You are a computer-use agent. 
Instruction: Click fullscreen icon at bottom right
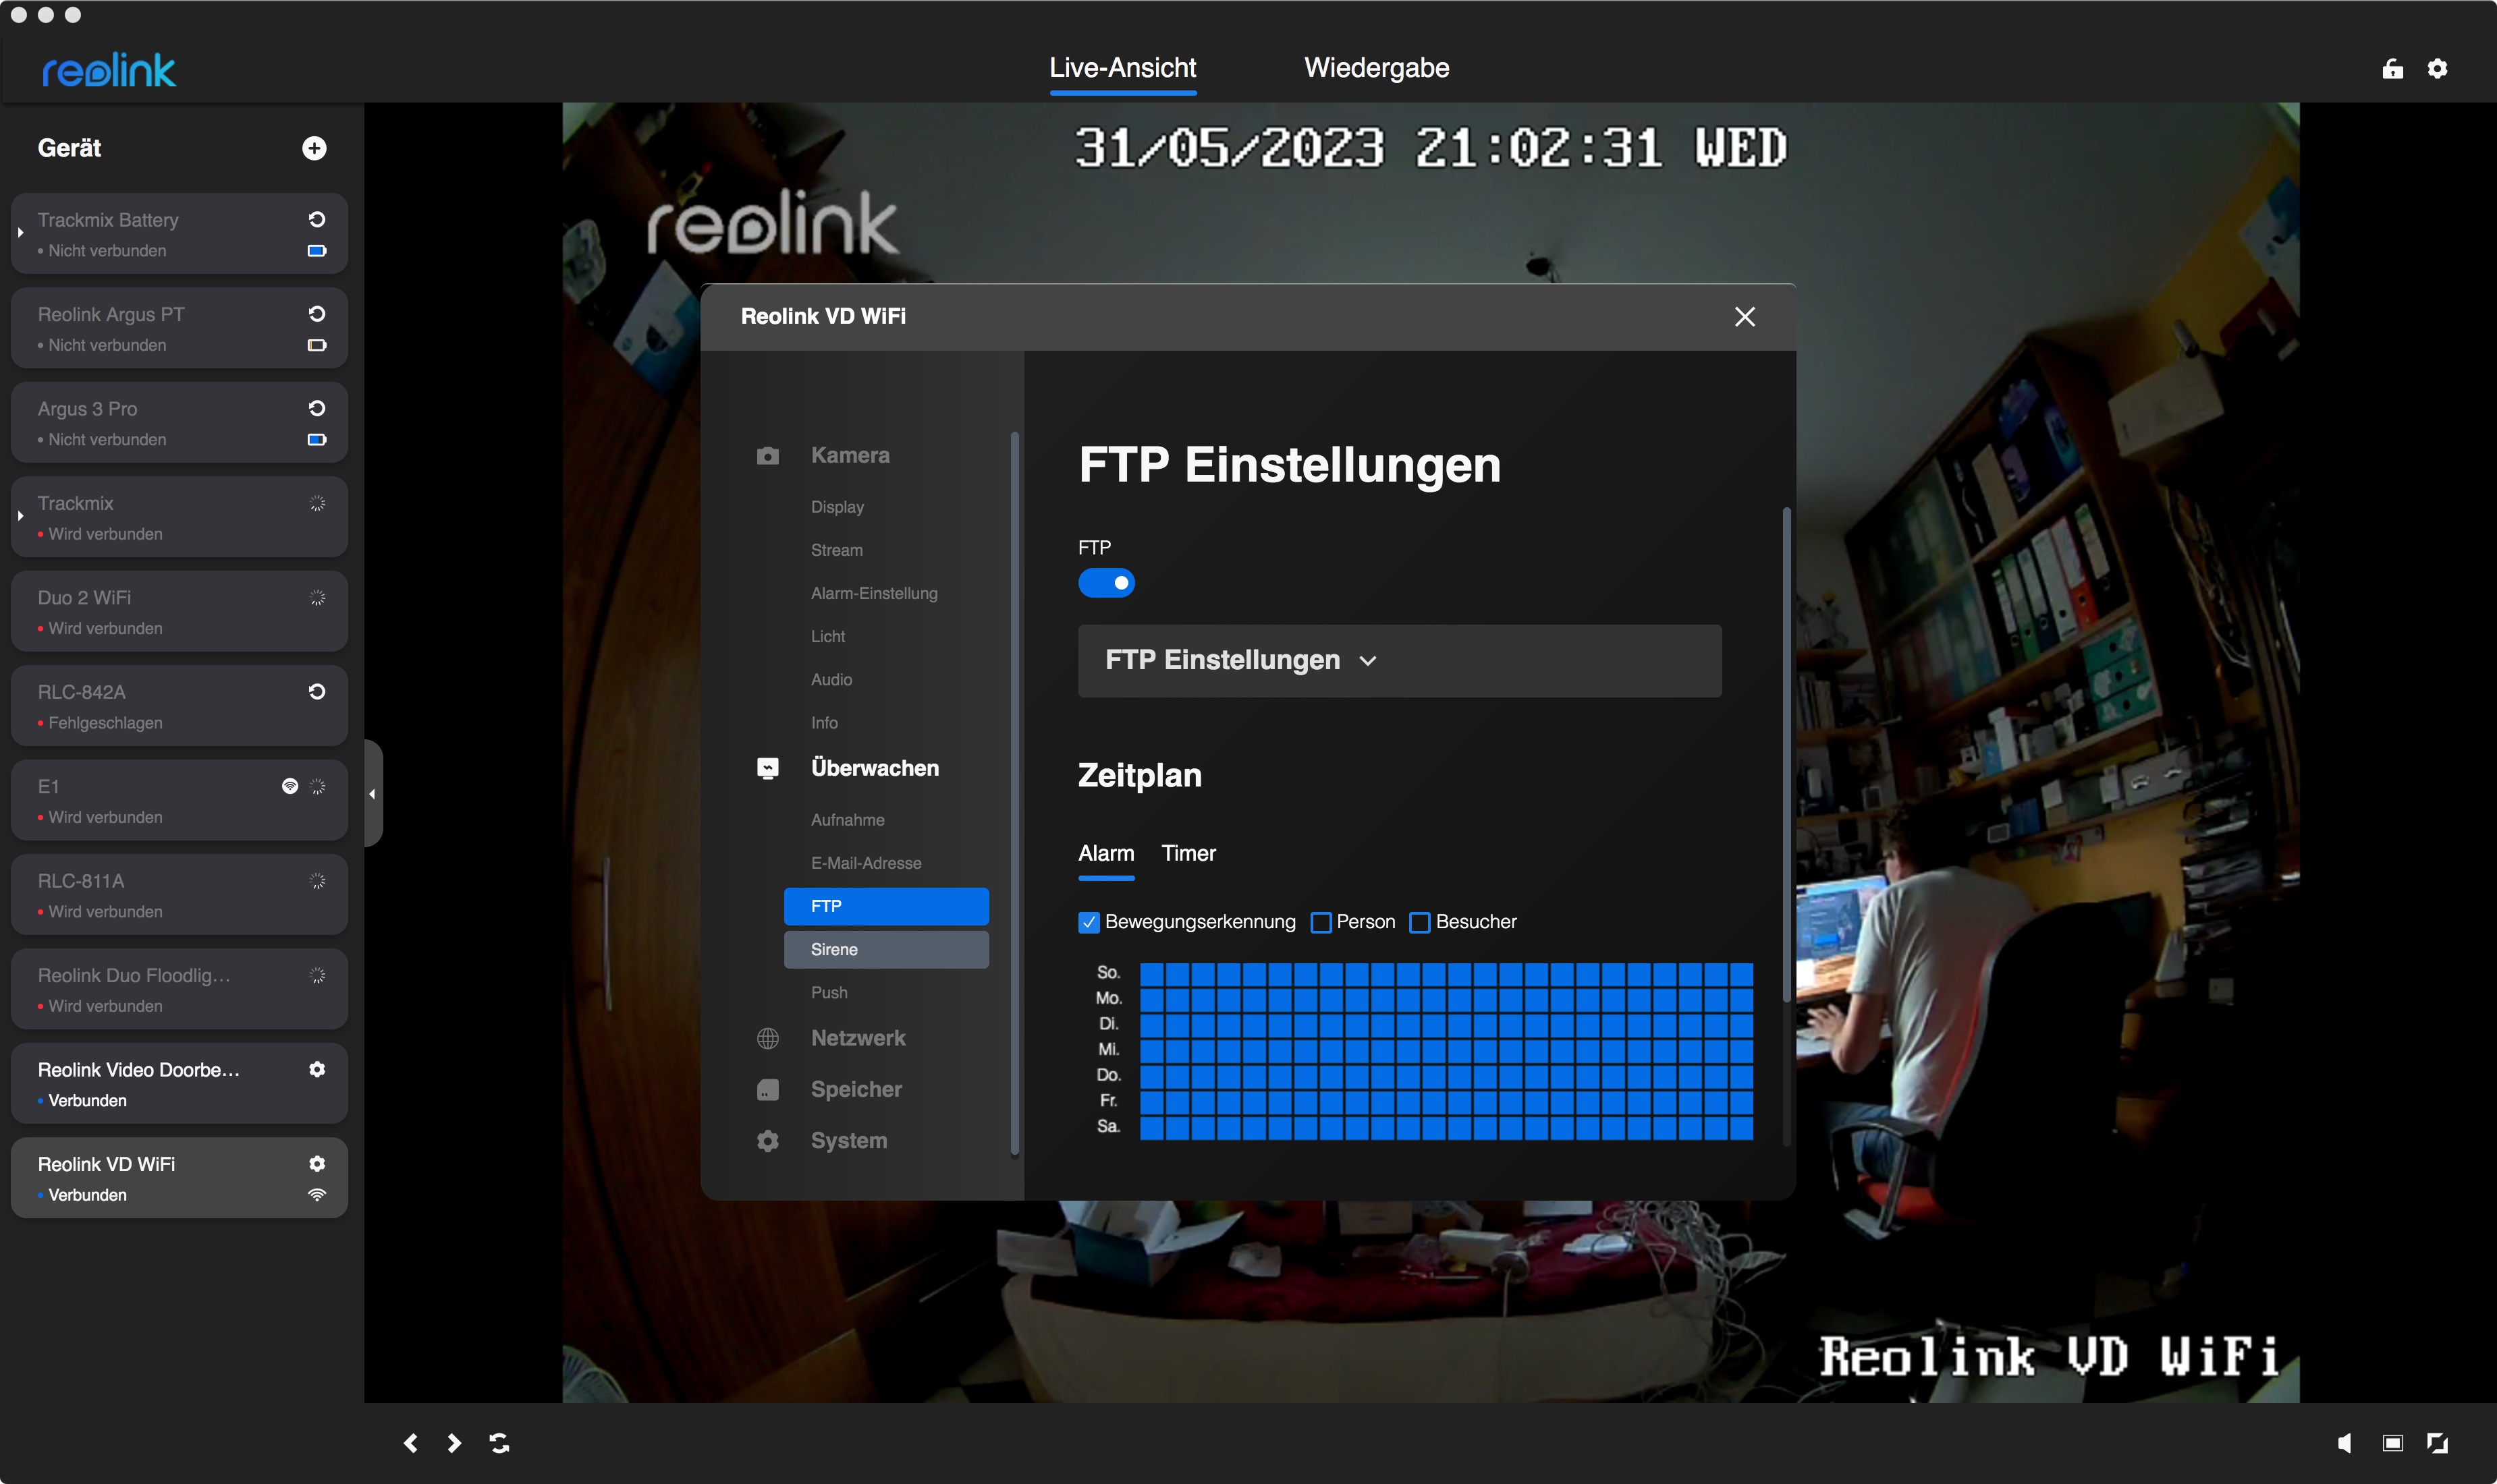click(2437, 1442)
